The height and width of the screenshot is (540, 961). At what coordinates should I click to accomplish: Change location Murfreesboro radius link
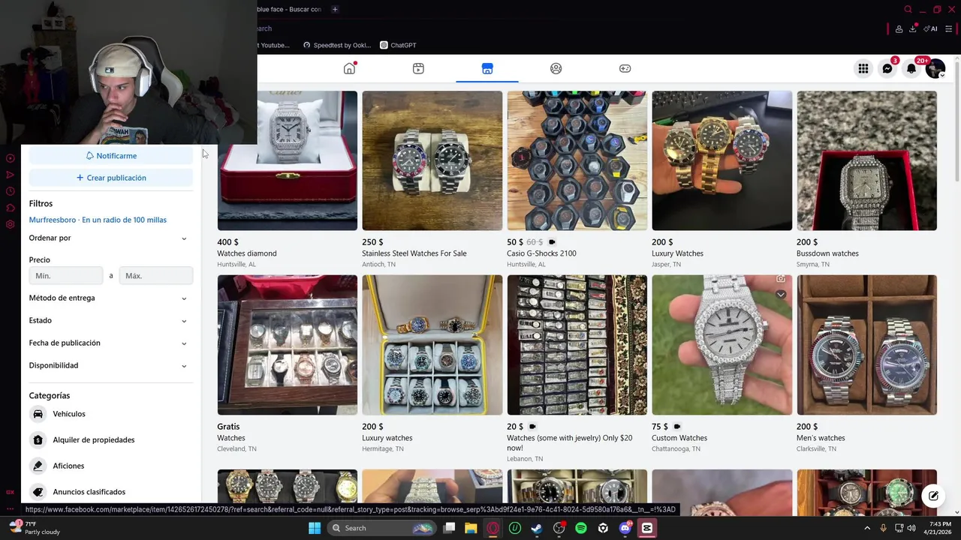(x=98, y=220)
